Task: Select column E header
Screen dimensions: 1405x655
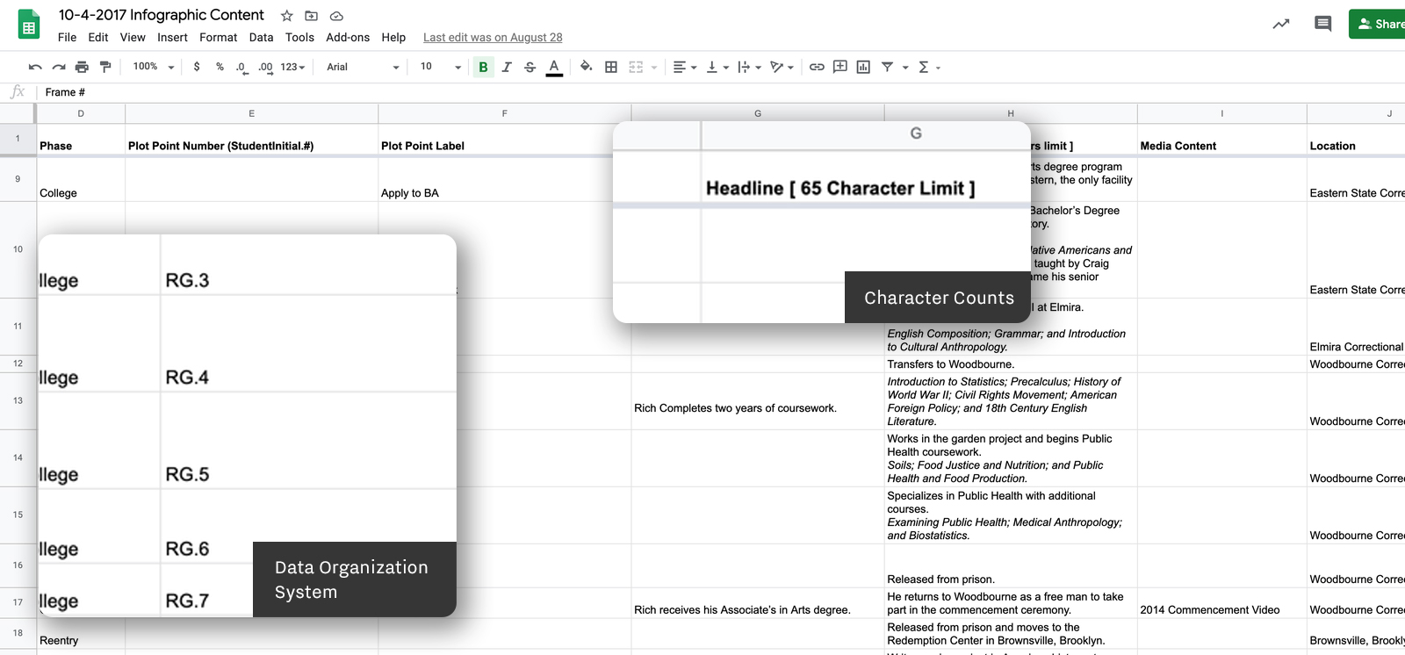Action: point(251,113)
